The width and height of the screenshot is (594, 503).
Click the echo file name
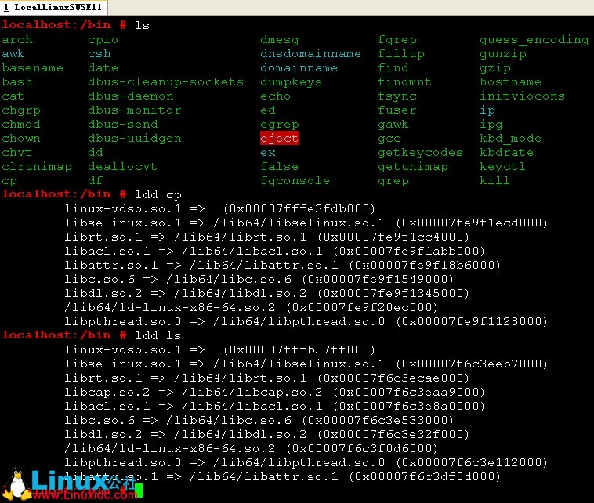[275, 96]
